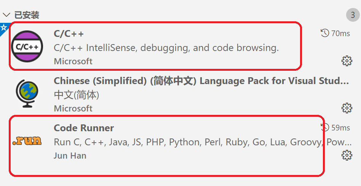Select the Code Runner extension title
The width and height of the screenshot is (361, 186).
[x=84, y=128]
